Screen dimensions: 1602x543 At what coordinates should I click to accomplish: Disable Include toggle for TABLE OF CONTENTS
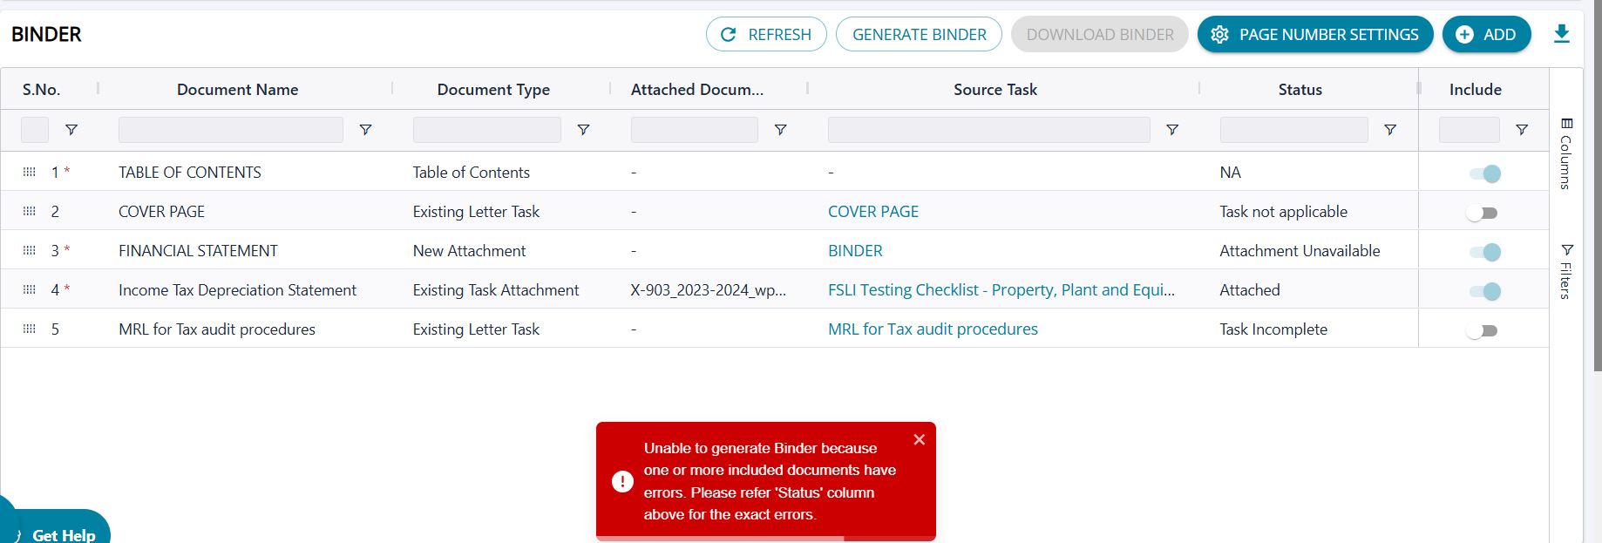coord(1484,173)
